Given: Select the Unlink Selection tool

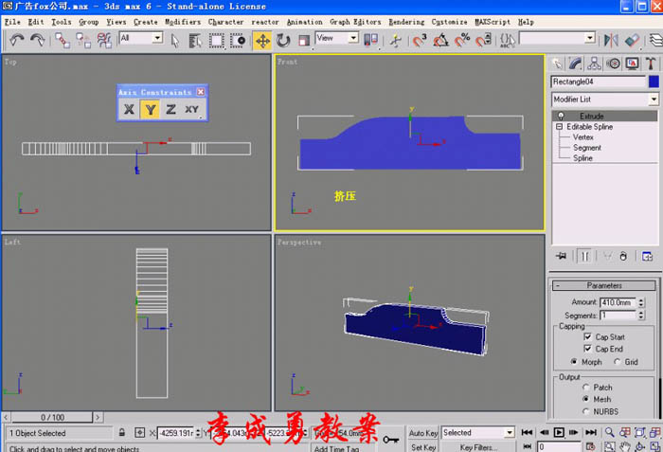Looking at the screenshot, I should pyautogui.click(x=83, y=41).
